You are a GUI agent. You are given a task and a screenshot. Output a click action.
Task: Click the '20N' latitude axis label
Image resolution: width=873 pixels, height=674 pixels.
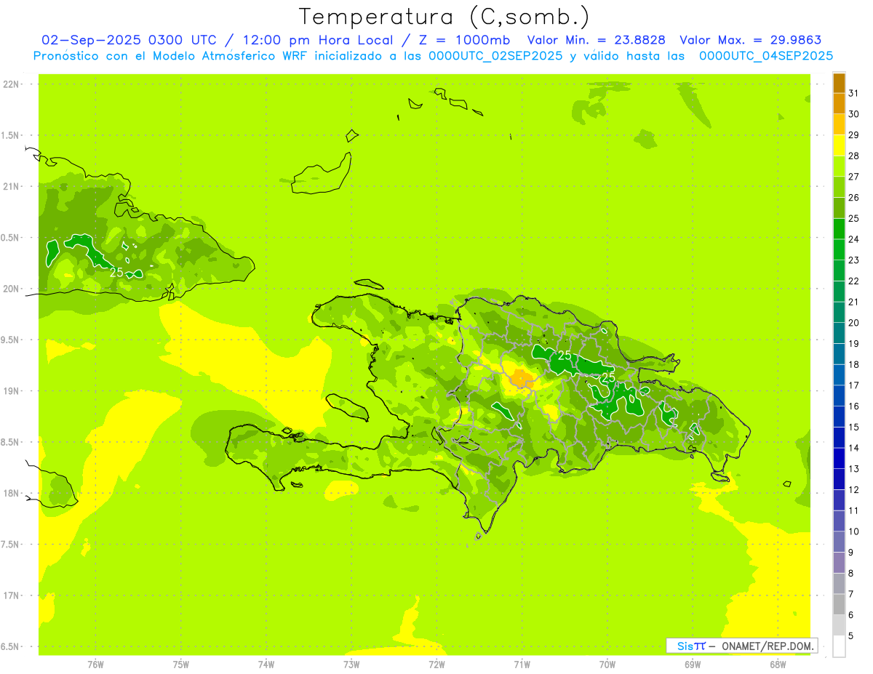click(11, 289)
